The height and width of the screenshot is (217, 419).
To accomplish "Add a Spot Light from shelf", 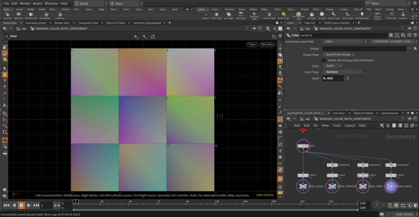I will [x=228, y=15].
